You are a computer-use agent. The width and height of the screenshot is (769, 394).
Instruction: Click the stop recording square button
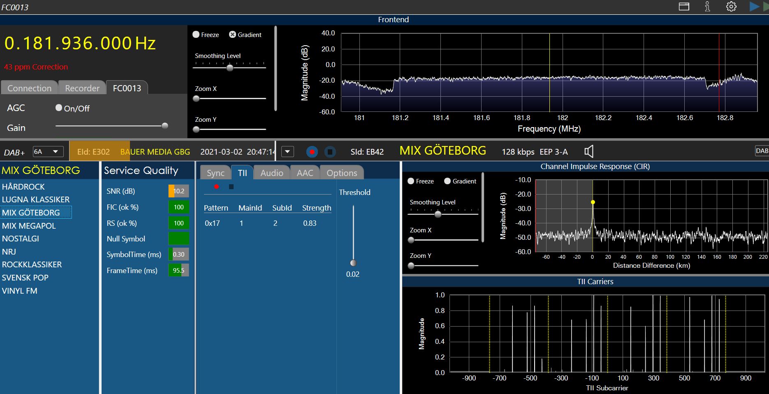(330, 152)
